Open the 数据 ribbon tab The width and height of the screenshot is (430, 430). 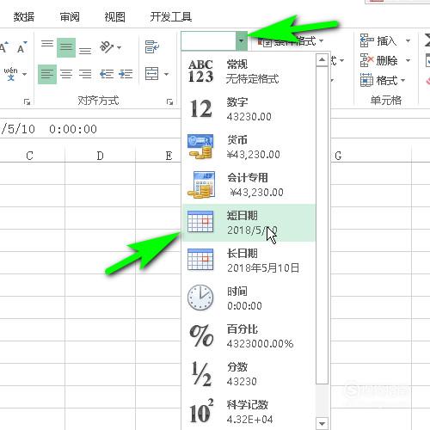(24, 17)
